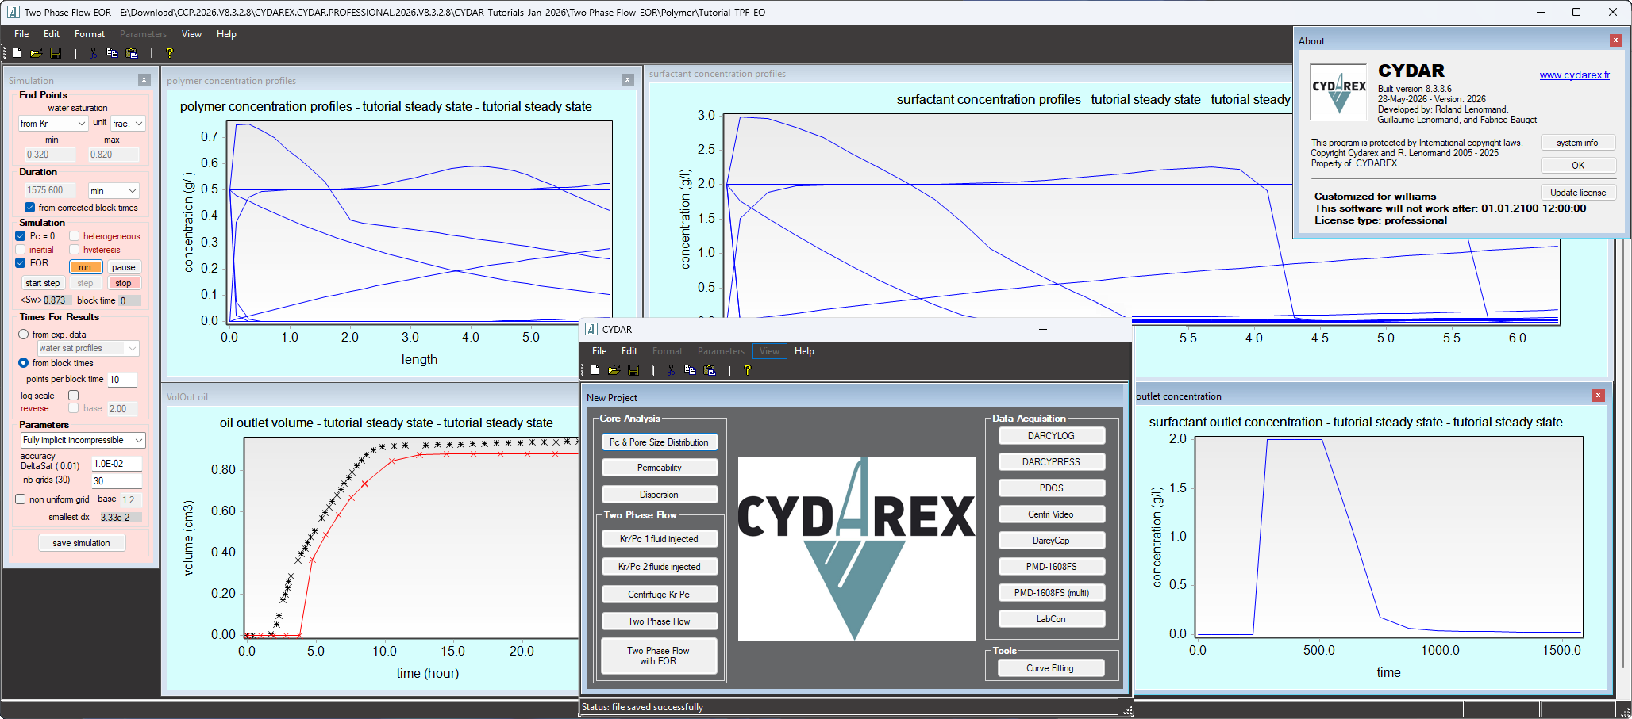Click Paste icon in CYDAR window toolbar
The image size is (1632, 719).
710,370
